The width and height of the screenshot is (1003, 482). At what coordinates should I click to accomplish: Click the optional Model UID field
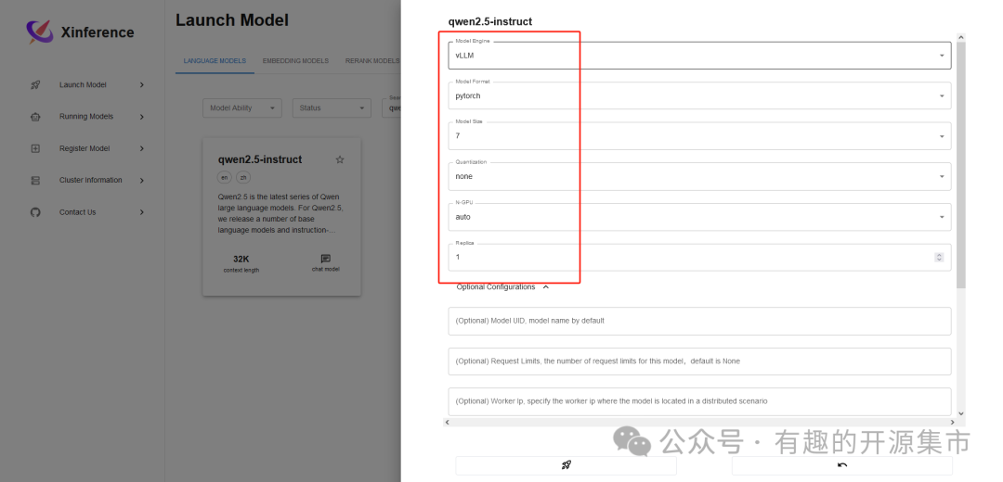click(699, 321)
